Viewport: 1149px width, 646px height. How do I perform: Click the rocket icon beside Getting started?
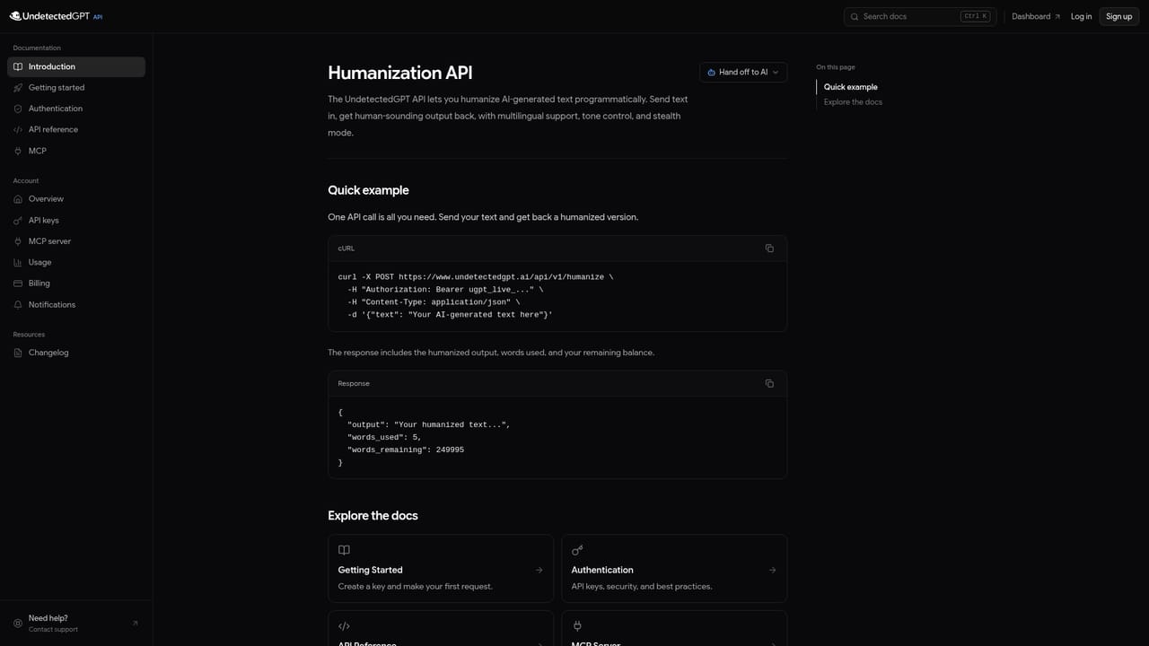click(x=18, y=88)
